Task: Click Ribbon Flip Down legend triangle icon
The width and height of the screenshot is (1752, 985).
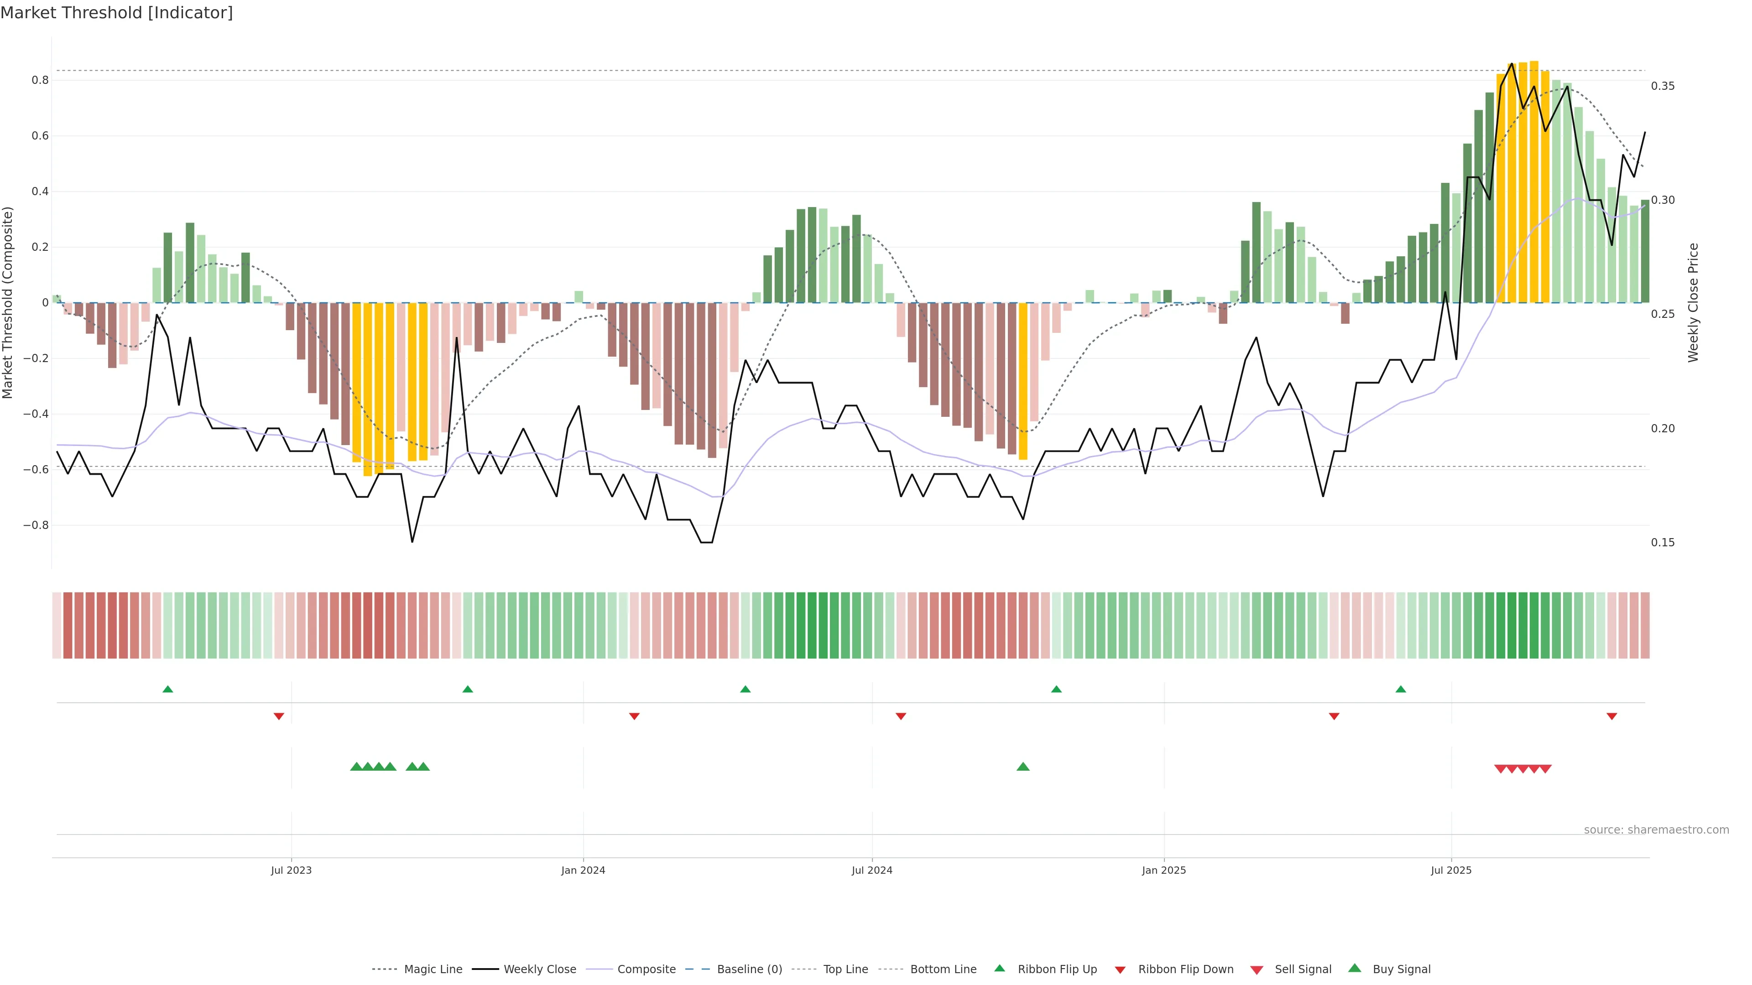Action: coord(1120,970)
